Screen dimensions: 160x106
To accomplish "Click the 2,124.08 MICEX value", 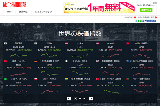I will tap(42, 86).
